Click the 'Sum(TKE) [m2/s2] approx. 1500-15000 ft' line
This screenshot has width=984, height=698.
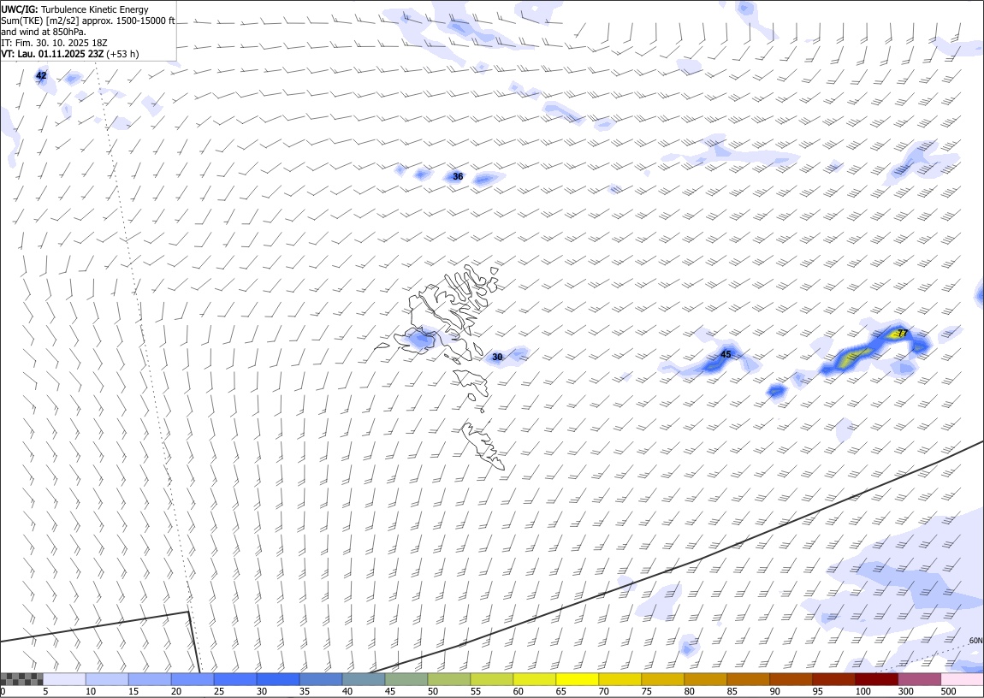click(88, 21)
